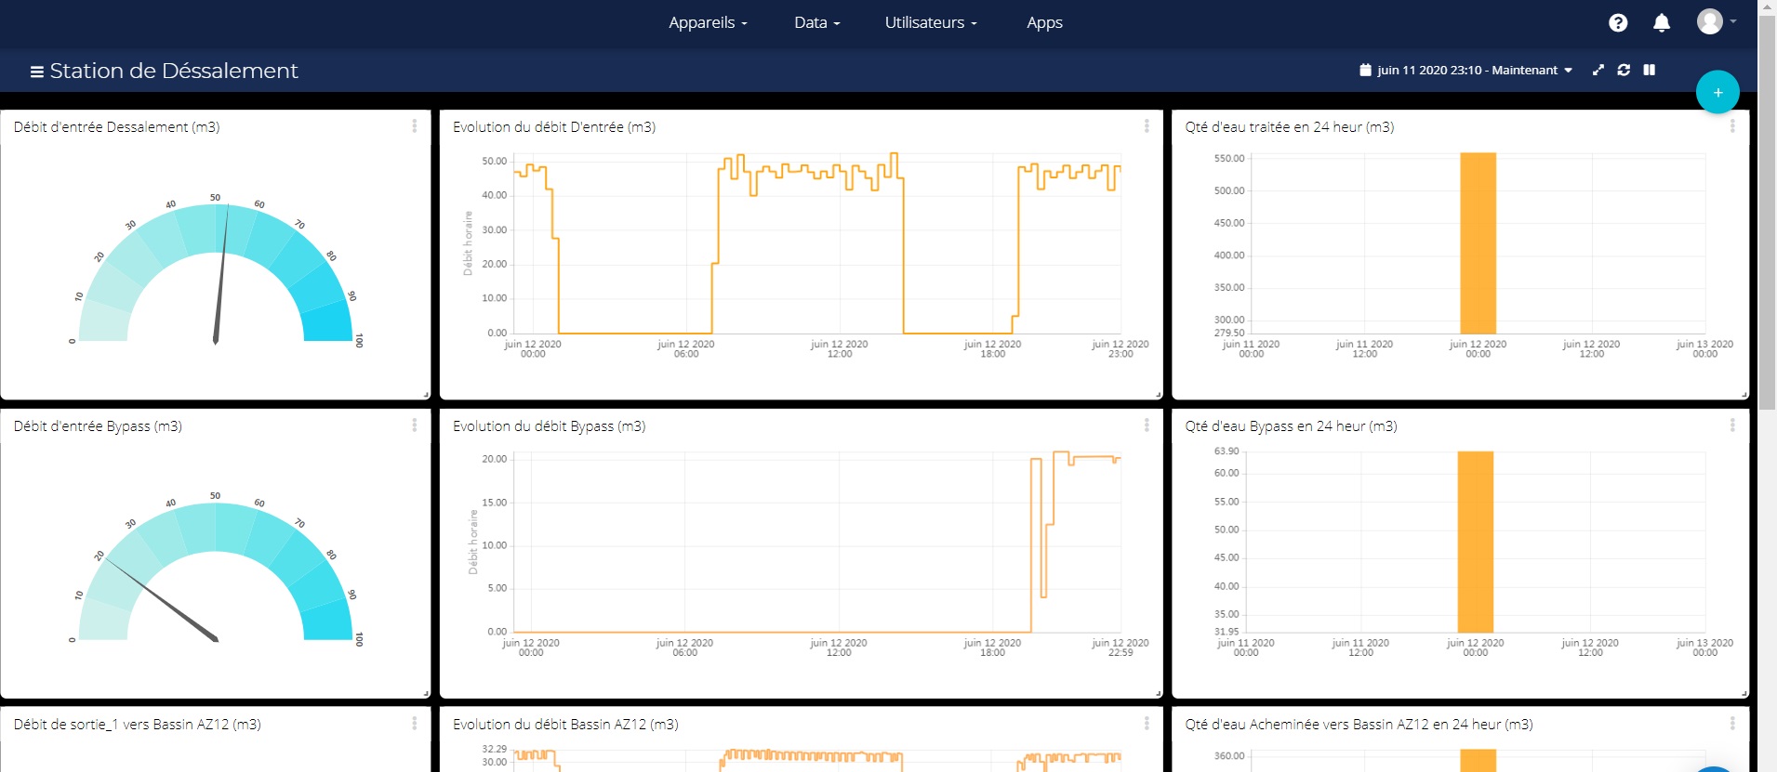Open options of Qté d'eau traitée widget
1777x772 pixels.
click(x=1732, y=126)
